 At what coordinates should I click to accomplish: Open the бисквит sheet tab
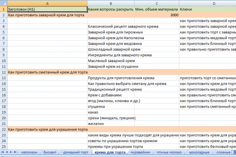click(50, 152)
